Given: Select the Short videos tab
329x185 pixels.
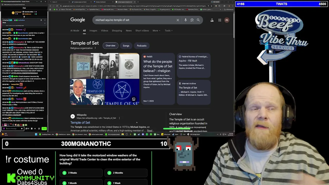Looking at the screenshot, I should (x=142, y=31).
